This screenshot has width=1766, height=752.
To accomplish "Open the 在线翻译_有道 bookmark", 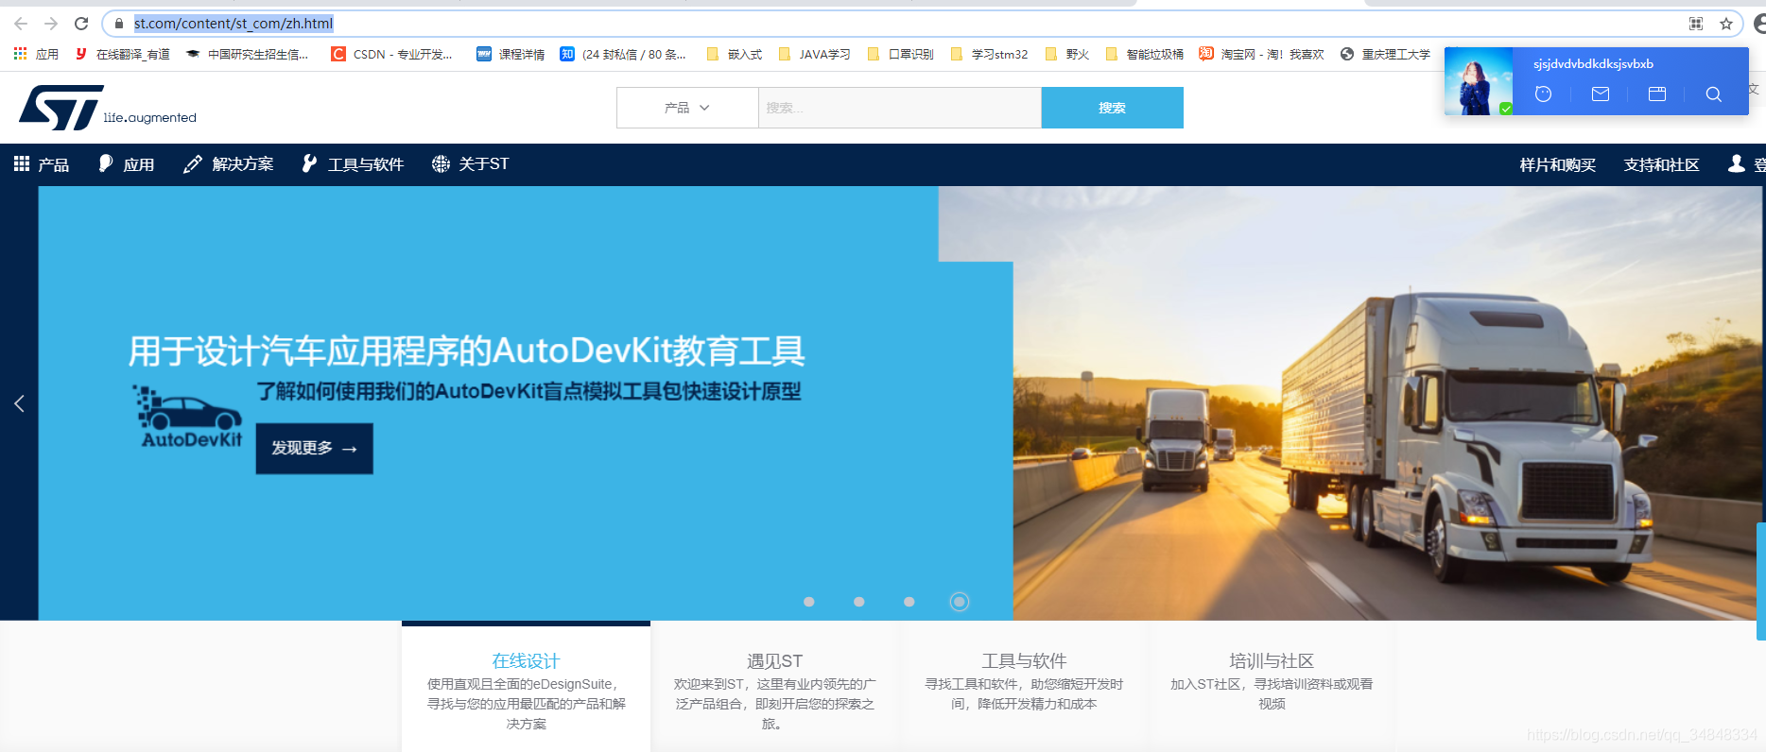I will pyautogui.click(x=123, y=54).
